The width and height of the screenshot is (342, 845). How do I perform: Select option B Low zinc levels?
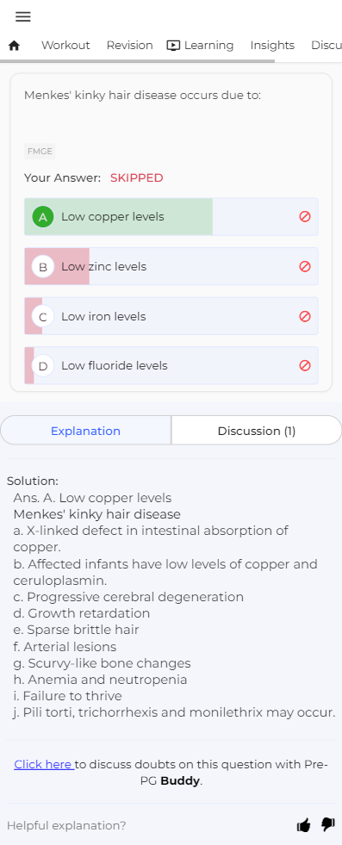click(171, 266)
